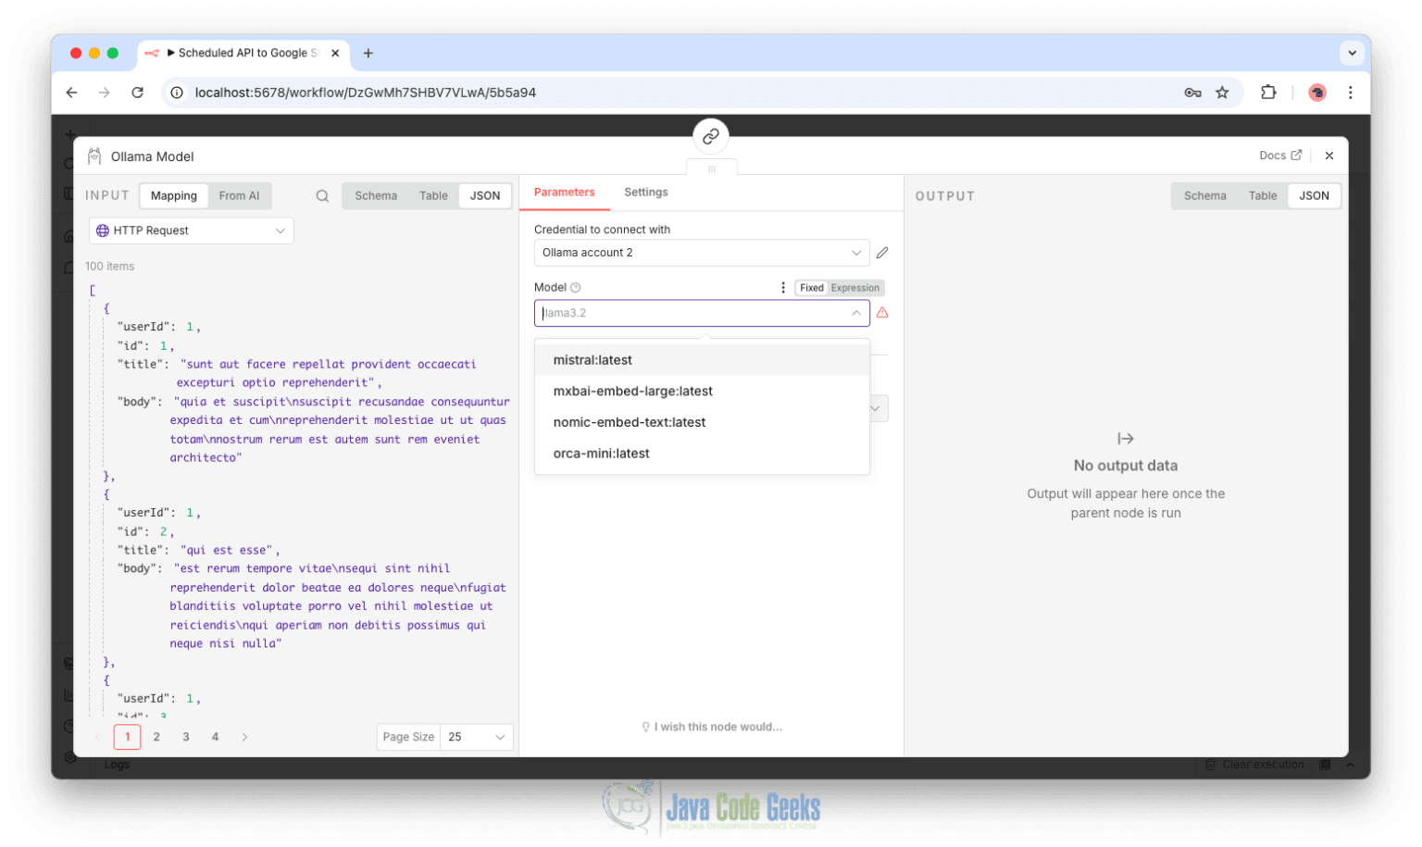The width and height of the screenshot is (1422, 847).
Task: Open the password key icon
Action: coord(1192,93)
